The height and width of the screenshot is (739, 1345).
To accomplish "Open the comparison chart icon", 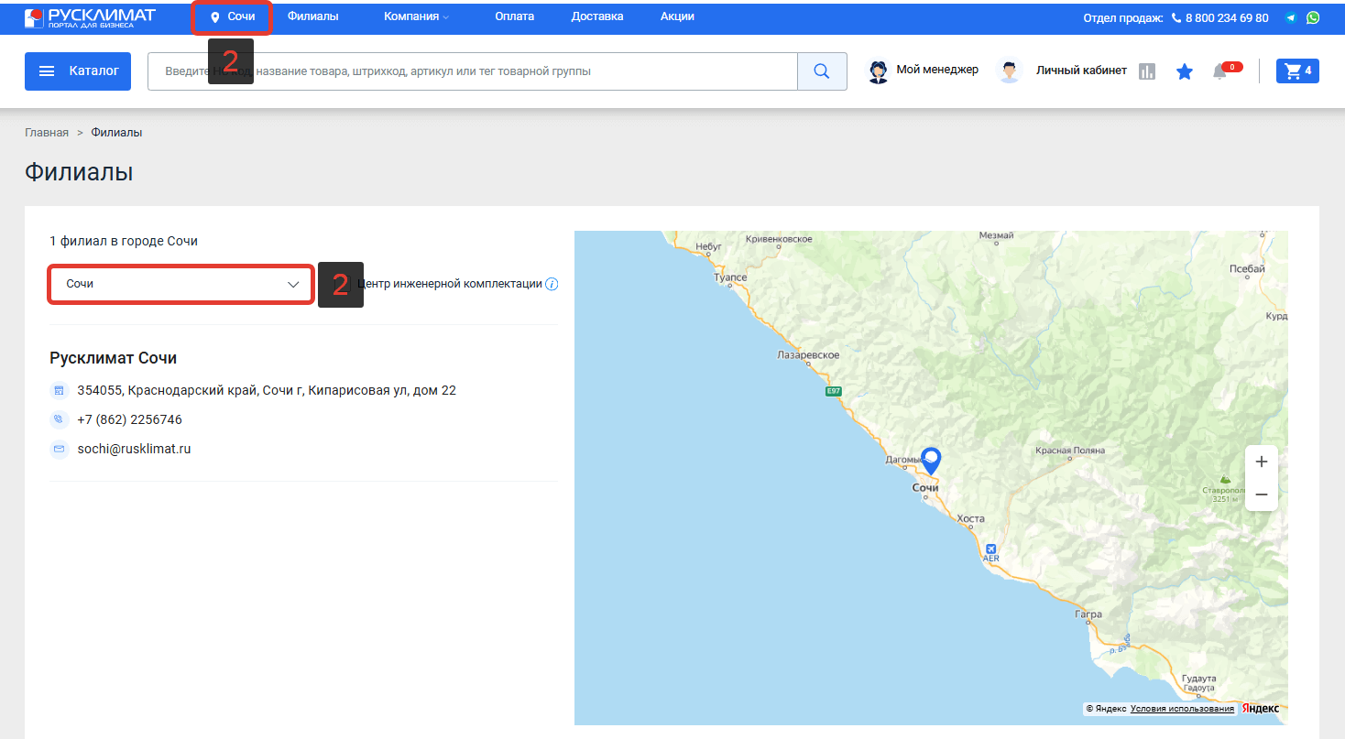I will (x=1147, y=71).
